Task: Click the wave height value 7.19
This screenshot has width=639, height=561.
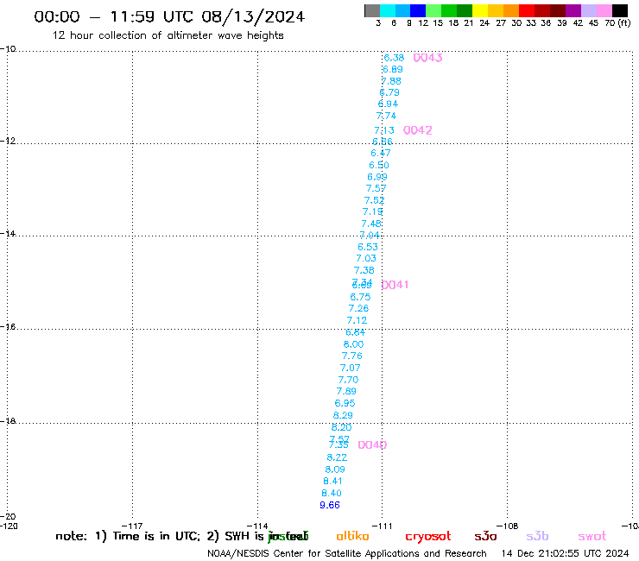Action: [372, 211]
